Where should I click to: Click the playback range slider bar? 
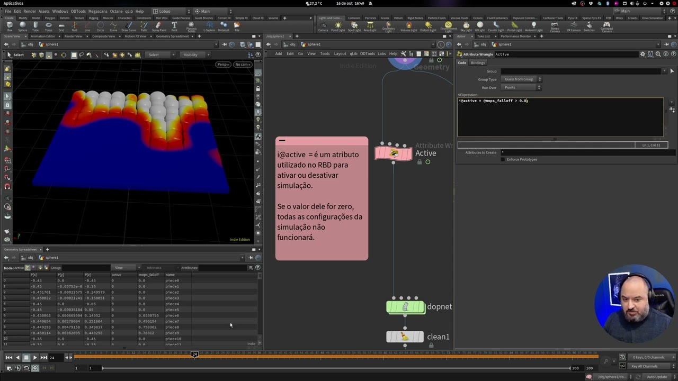[x=336, y=368]
